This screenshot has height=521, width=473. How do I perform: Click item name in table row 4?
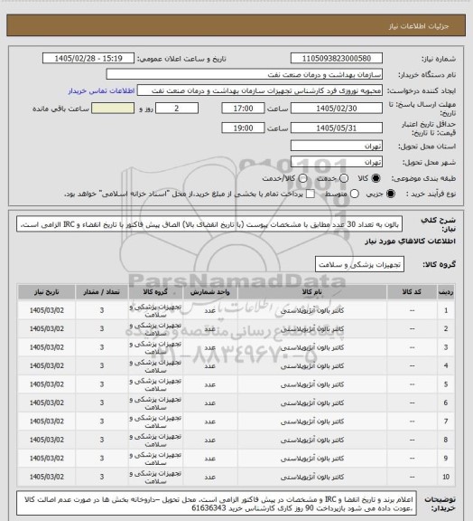[x=312, y=365]
